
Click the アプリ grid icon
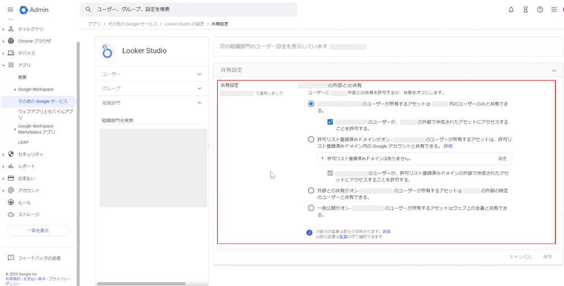tap(11, 65)
